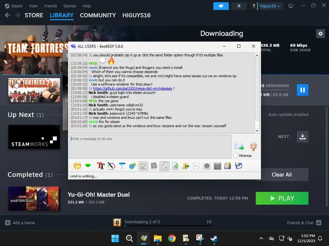Open Google Chrome from the taskbar
The image size is (329, 246).
tap(172, 238)
